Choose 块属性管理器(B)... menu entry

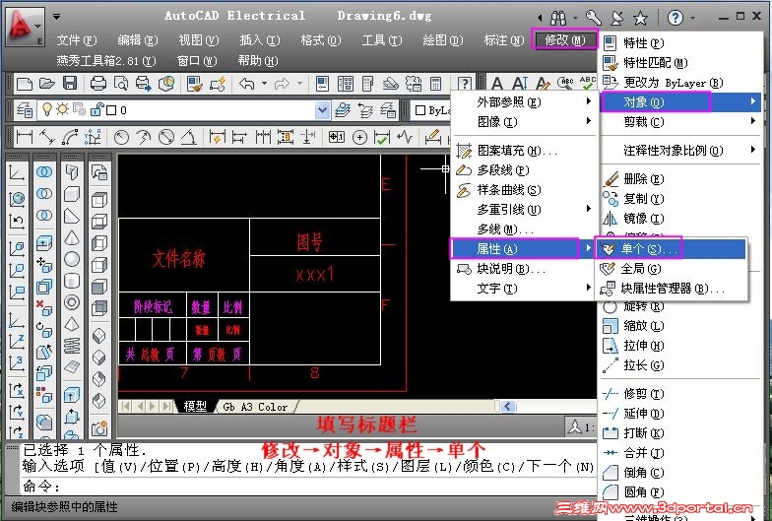[671, 288]
